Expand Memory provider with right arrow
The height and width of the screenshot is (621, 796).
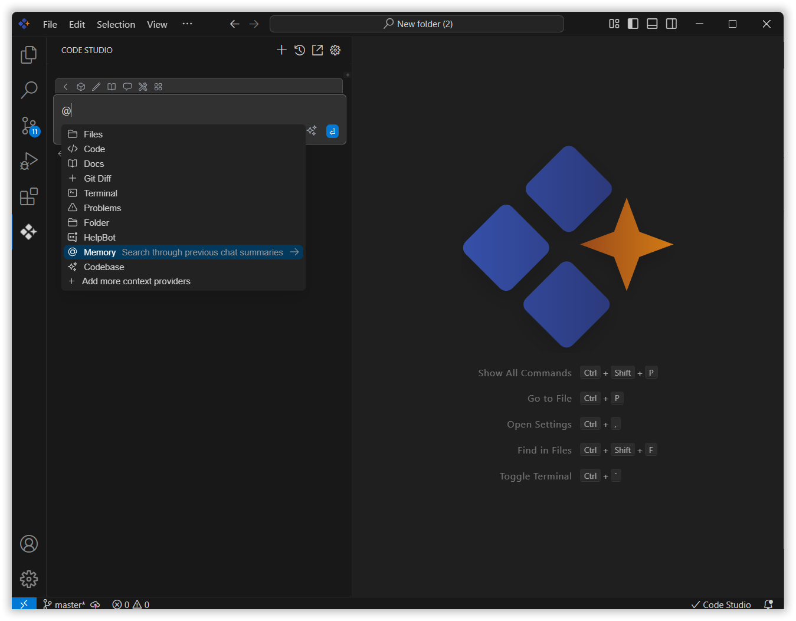click(x=294, y=252)
